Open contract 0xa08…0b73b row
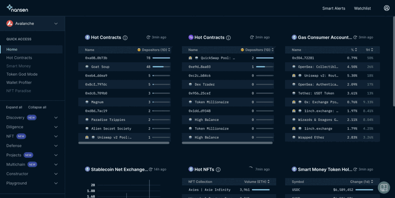The image size is (395, 198). (125, 58)
